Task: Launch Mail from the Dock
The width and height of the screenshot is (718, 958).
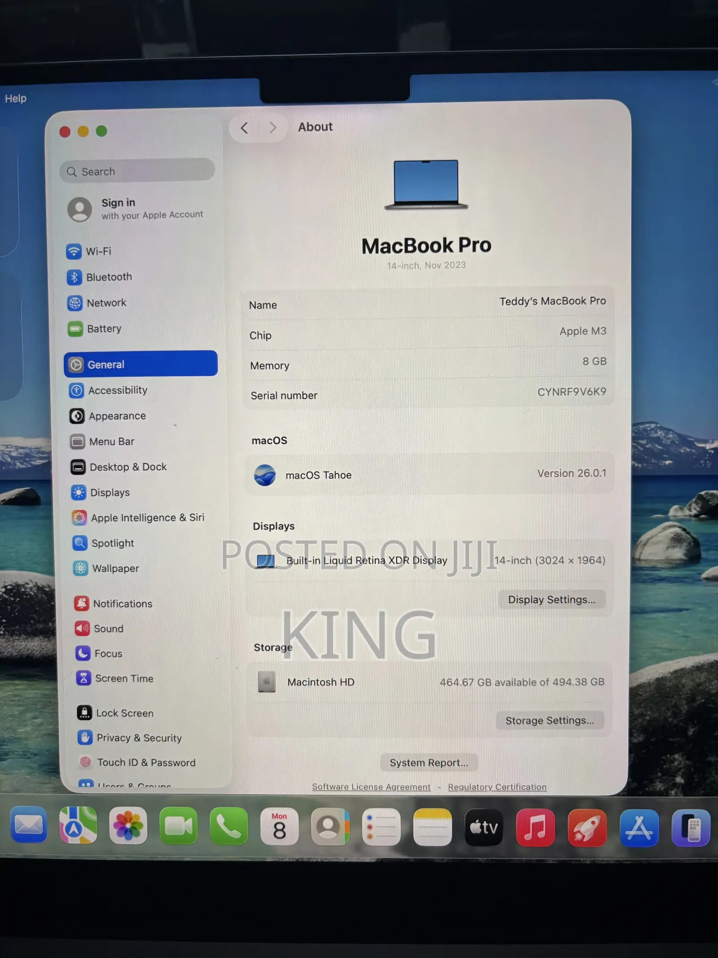Action: point(29,825)
